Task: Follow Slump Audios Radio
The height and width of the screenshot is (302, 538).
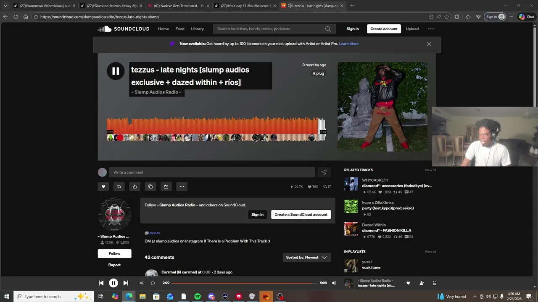Action: [114, 254]
